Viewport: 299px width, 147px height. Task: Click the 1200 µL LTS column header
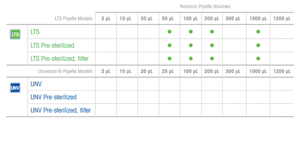[282, 19]
